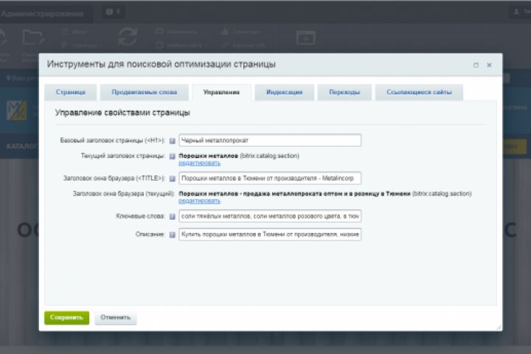Save changes with Сохранить button
The height and width of the screenshot is (354, 531).
pos(66,318)
